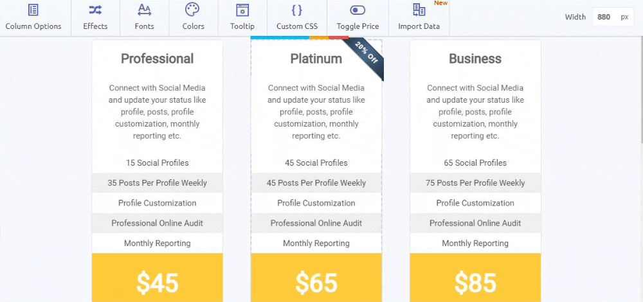This screenshot has height=302, width=643.
Task: Select the Business column title
Action: tap(475, 58)
